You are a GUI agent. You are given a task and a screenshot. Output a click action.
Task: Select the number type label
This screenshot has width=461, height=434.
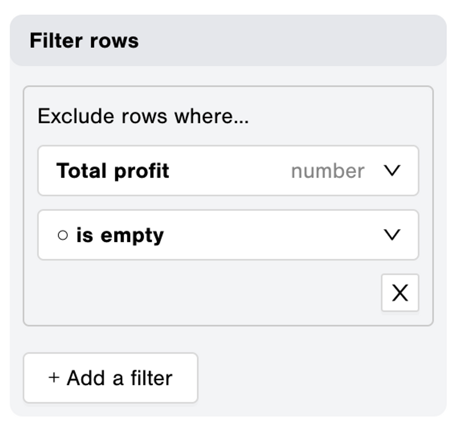click(328, 170)
